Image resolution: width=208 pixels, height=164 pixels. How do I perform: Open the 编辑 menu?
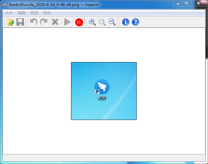[22, 13]
